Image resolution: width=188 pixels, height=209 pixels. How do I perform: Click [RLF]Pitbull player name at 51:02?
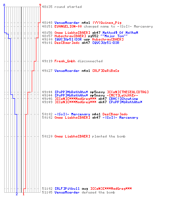[67, 189]
